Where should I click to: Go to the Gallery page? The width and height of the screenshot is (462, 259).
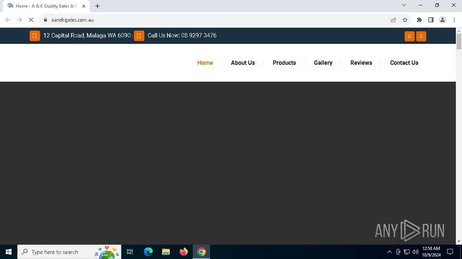pyautogui.click(x=323, y=63)
